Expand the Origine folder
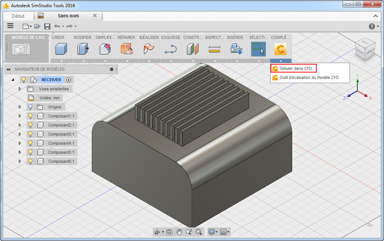This screenshot has width=384, height=241. point(20,107)
